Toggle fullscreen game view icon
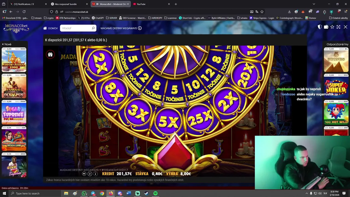Screen dimensions: 350x197 tap(339, 27)
